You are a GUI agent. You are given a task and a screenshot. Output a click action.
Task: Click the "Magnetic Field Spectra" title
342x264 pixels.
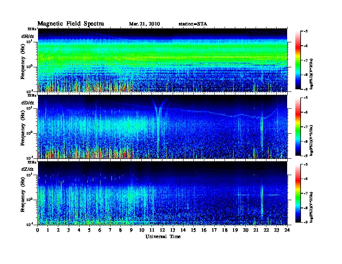70,24
